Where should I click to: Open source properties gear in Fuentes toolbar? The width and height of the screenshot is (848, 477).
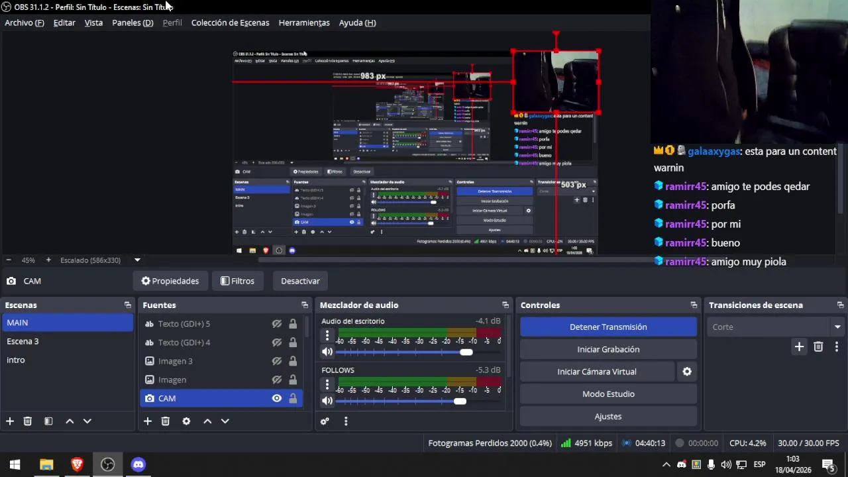coord(186,421)
